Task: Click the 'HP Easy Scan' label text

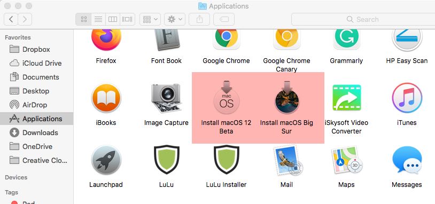Action: (407, 61)
